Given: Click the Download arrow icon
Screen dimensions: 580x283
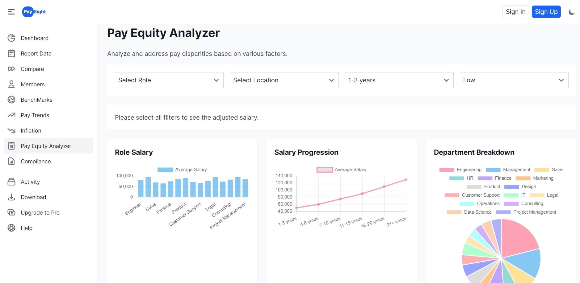Looking at the screenshot, I should coord(11,197).
